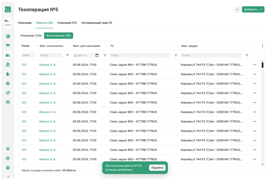Click the filter icon for ТС column

coord(176,55)
